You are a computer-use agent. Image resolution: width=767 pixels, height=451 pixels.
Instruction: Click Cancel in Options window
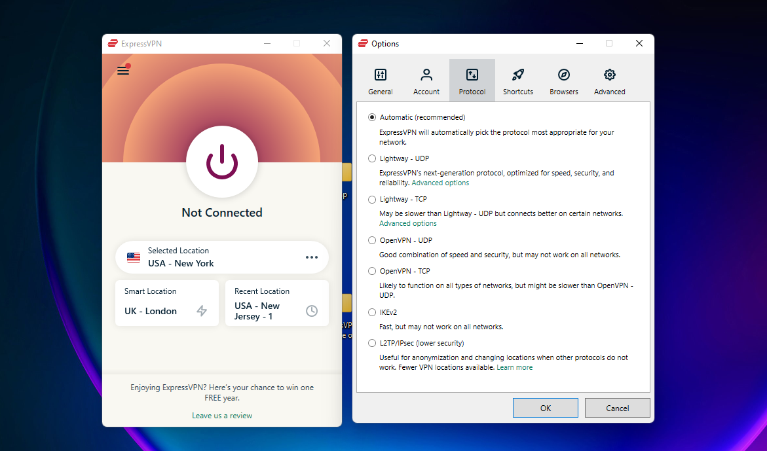point(617,408)
